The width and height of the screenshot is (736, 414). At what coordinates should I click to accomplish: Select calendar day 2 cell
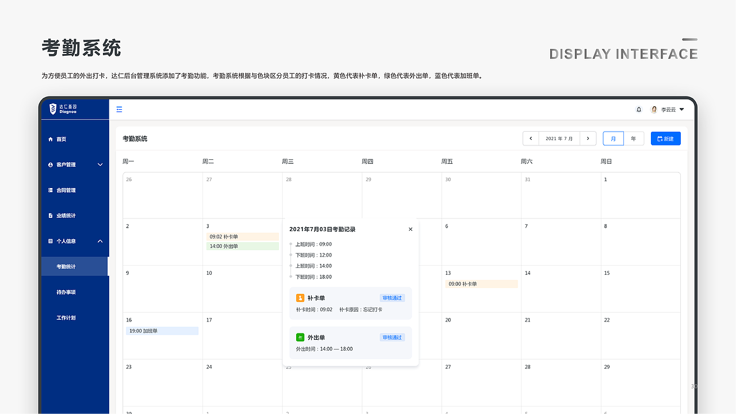(163, 242)
